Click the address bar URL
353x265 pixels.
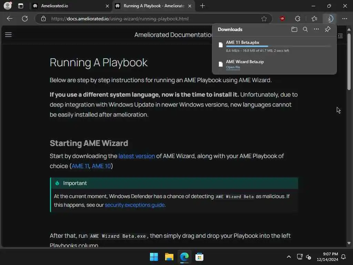point(120,19)
